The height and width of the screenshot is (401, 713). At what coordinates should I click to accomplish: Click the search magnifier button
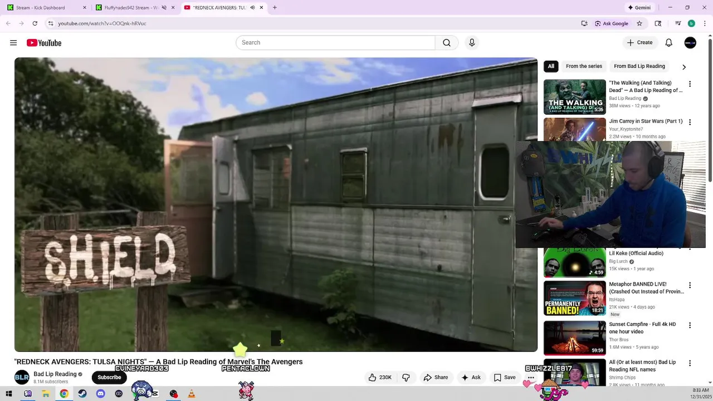447,43
